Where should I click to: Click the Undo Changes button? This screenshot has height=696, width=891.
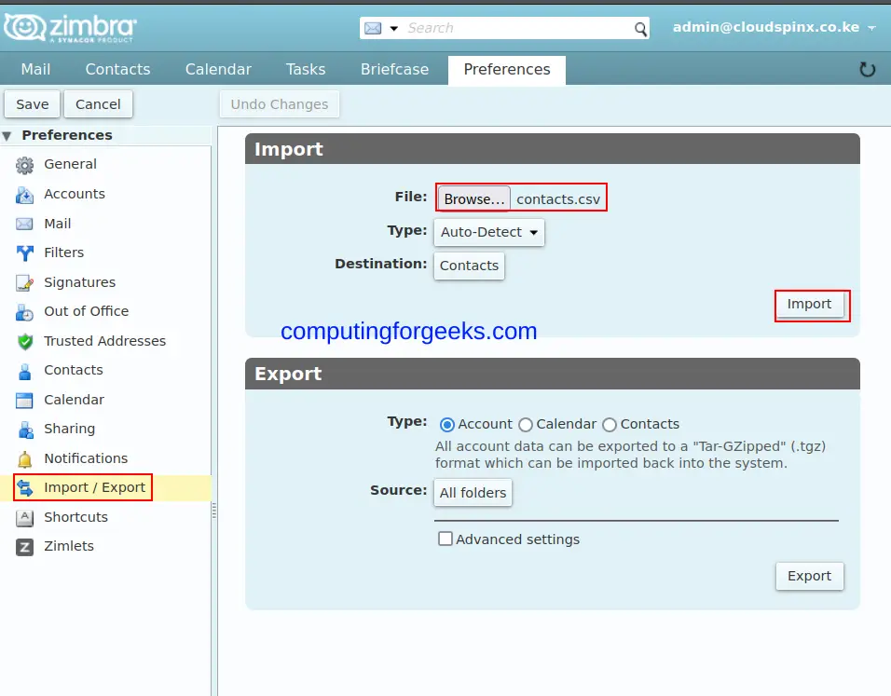pos(280,104)
